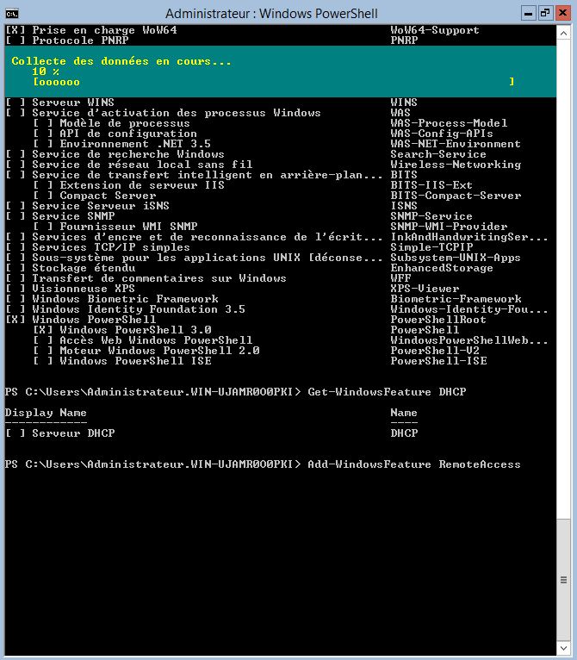The height and width of the screenshot is (660, 577).
Task: Click 'Service d'activation des processus Windows' text
Action: [177, 113]
